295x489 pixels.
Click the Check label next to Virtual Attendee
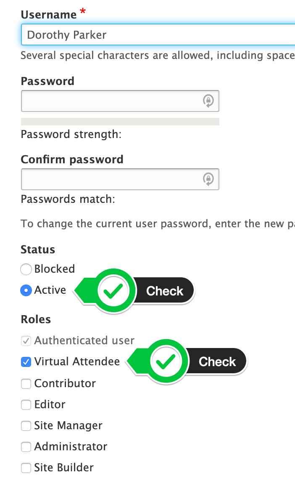tap(217, 361)
